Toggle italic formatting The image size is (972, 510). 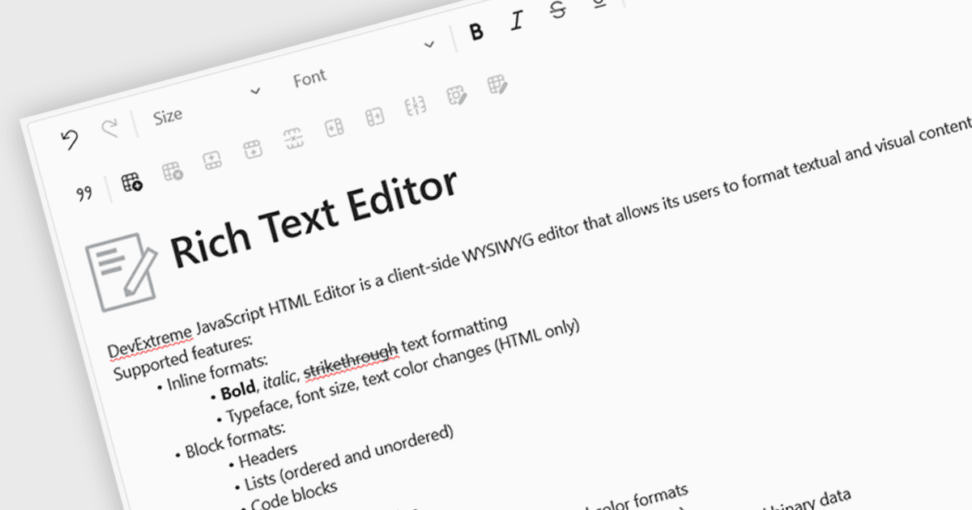517,22
